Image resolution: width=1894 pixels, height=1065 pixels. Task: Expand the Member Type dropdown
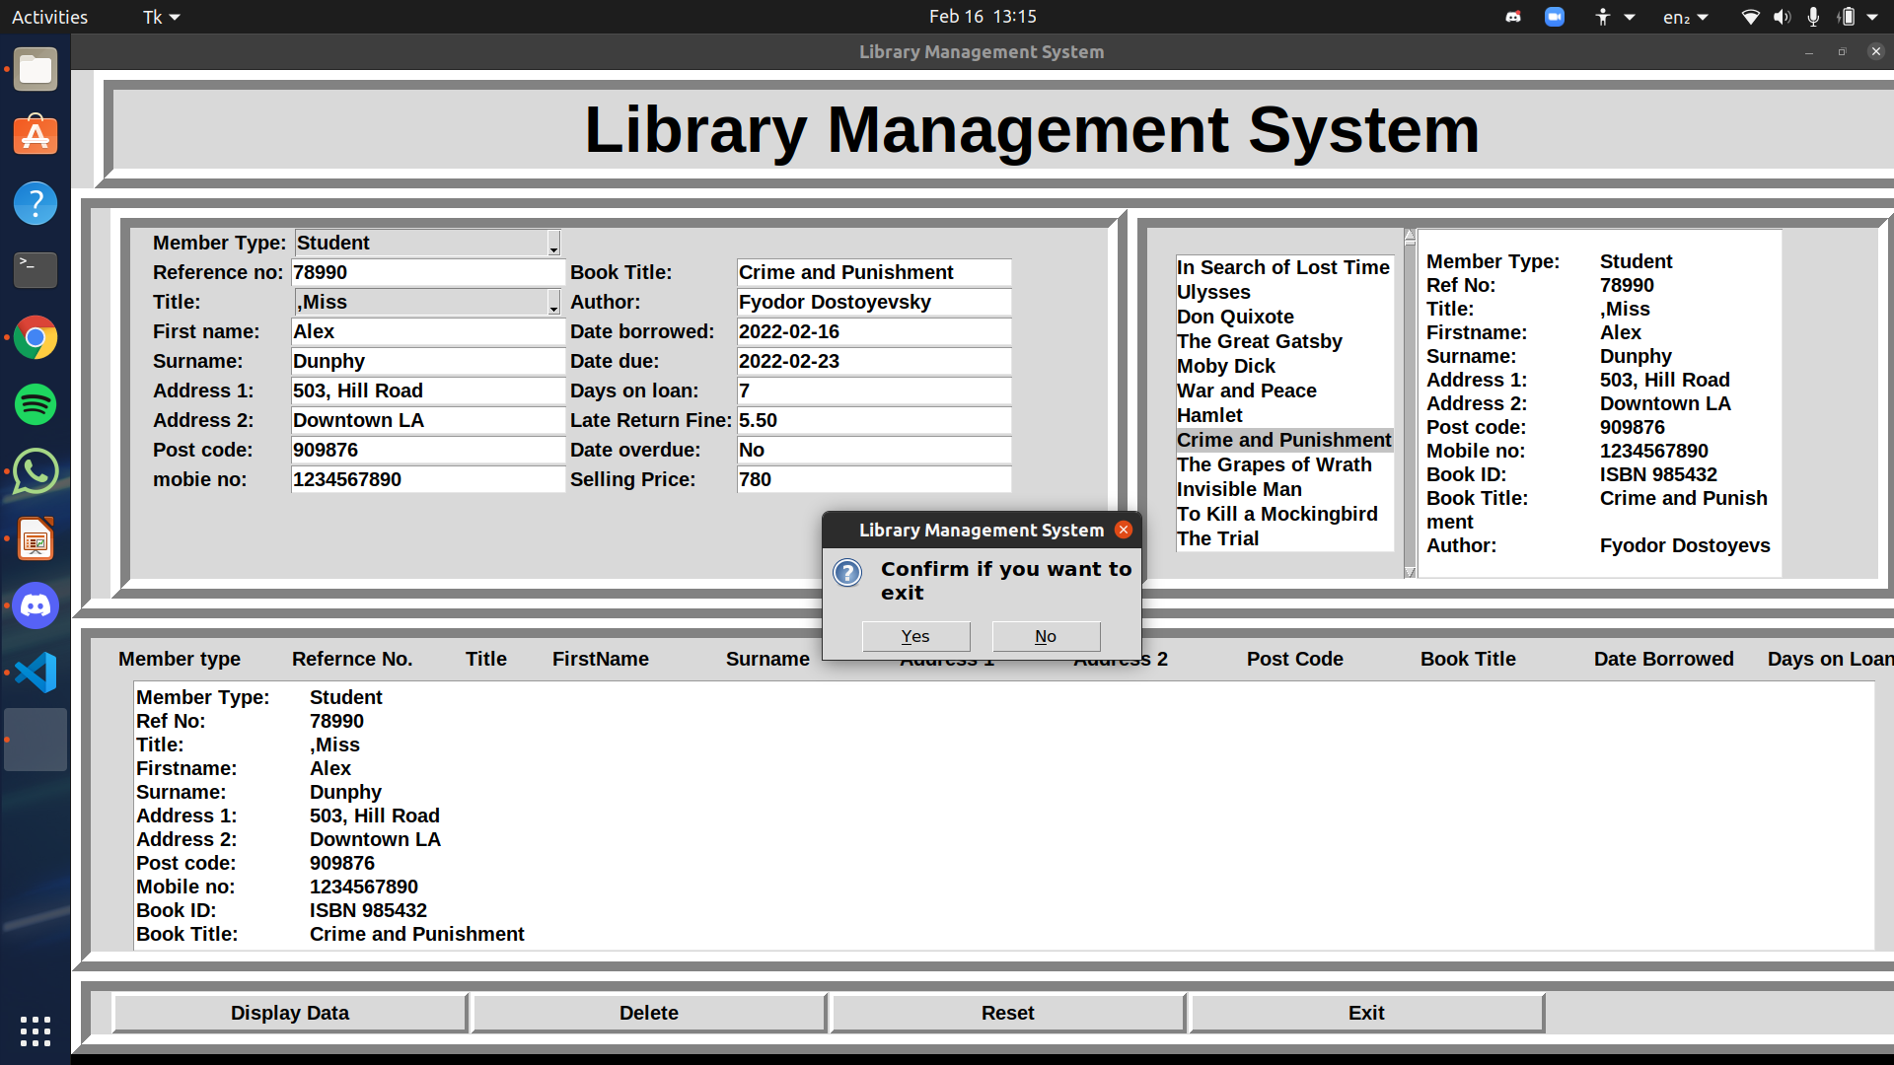553,244
